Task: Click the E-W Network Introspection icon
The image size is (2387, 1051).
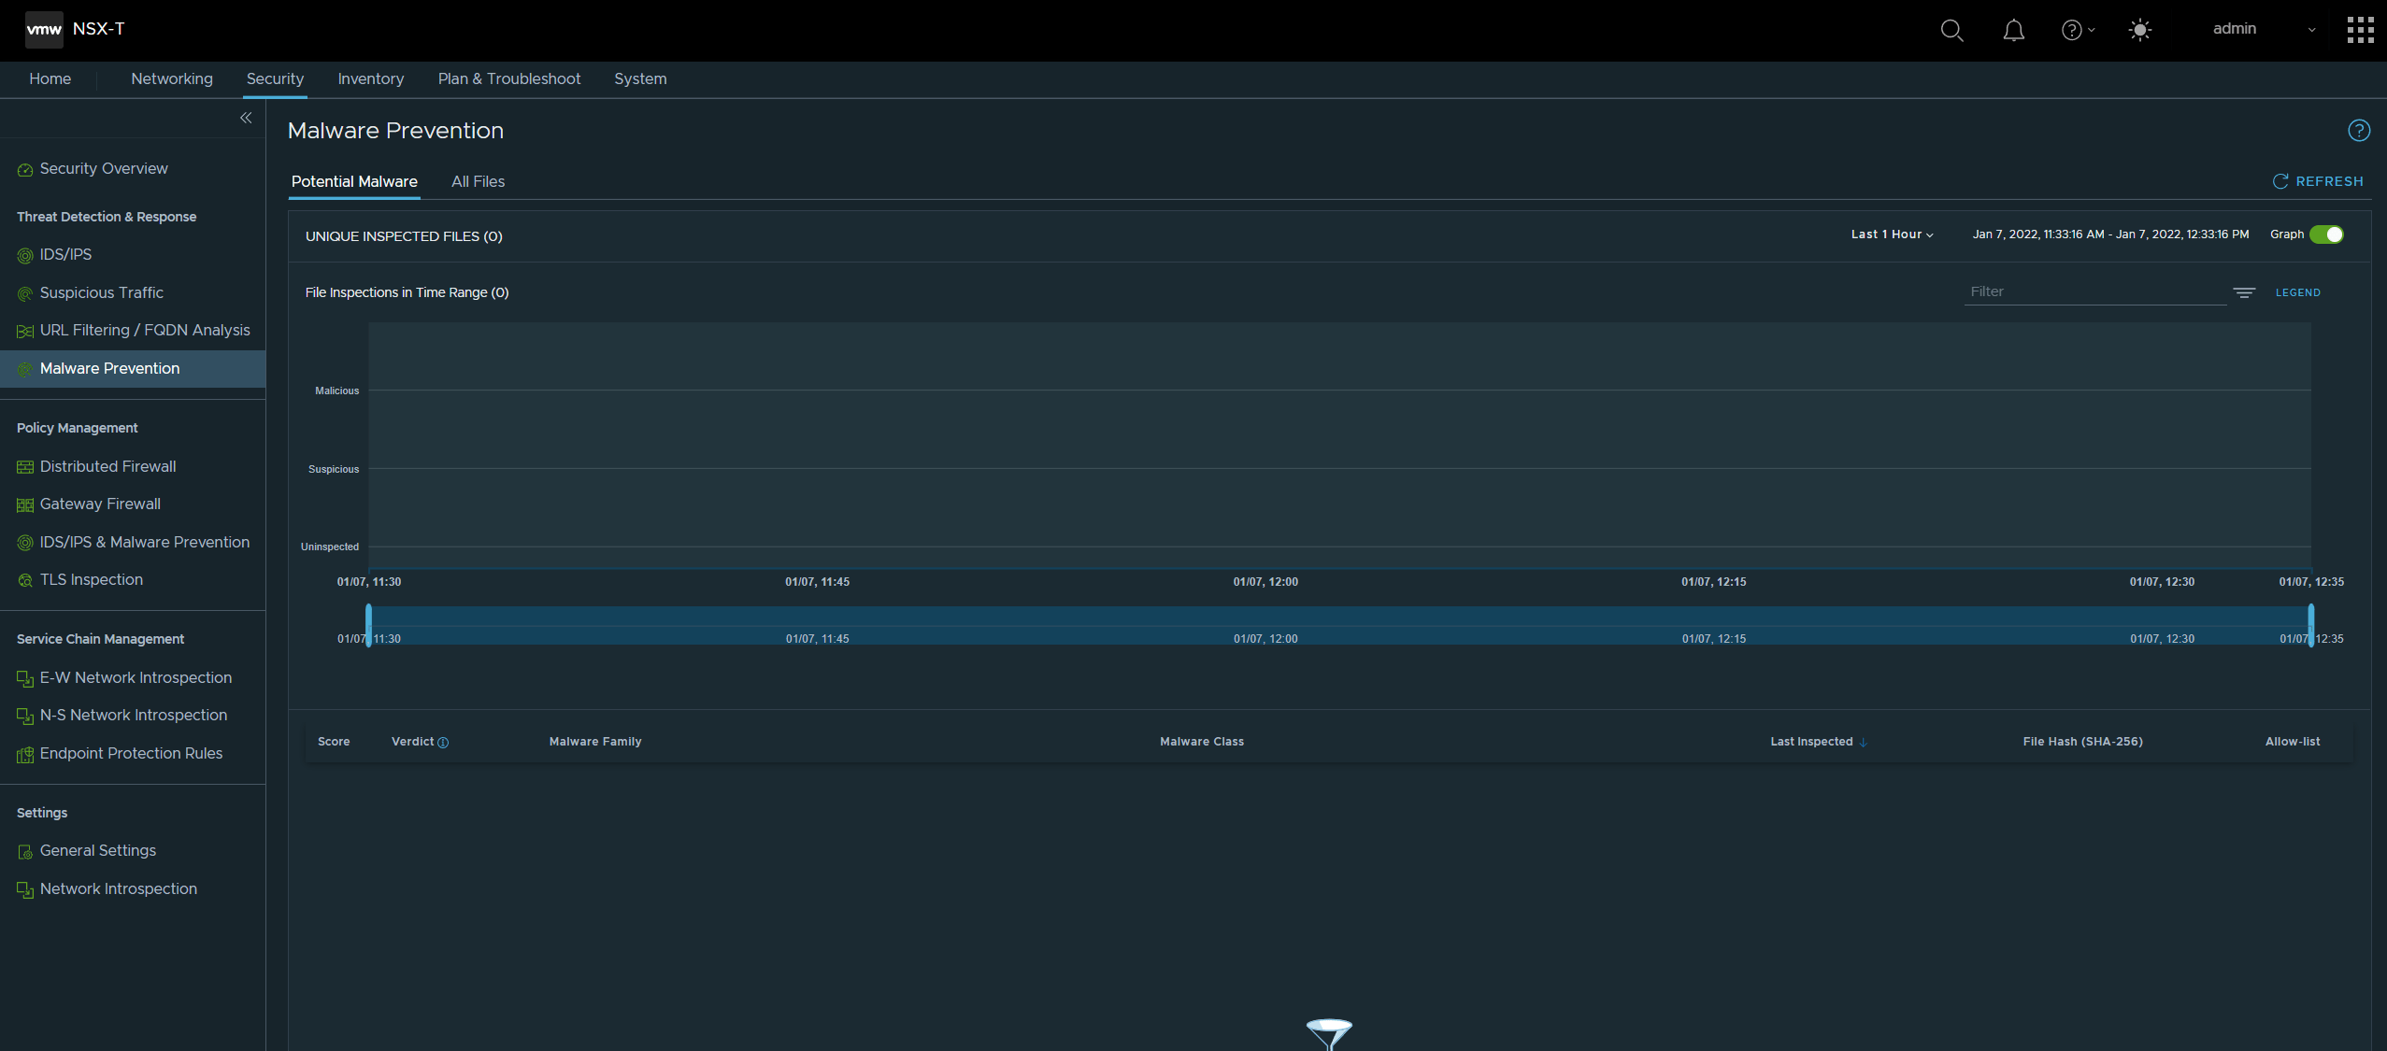Action: click(x=25, y=678)
